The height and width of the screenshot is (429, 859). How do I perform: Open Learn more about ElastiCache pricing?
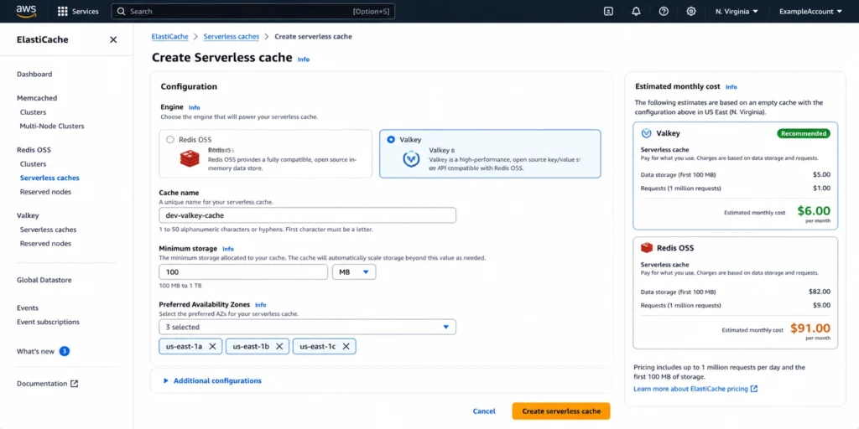coord(695,389)
